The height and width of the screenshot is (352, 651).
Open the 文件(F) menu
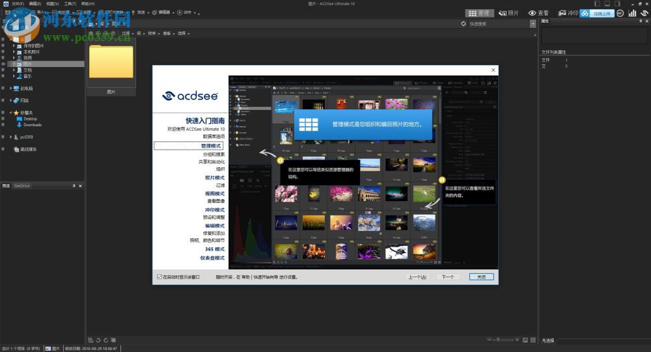[x=18, y=4]
